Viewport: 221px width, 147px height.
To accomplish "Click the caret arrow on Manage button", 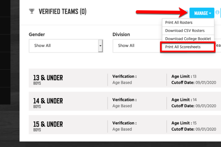I will pyautogui.click(x=210, y=13).
